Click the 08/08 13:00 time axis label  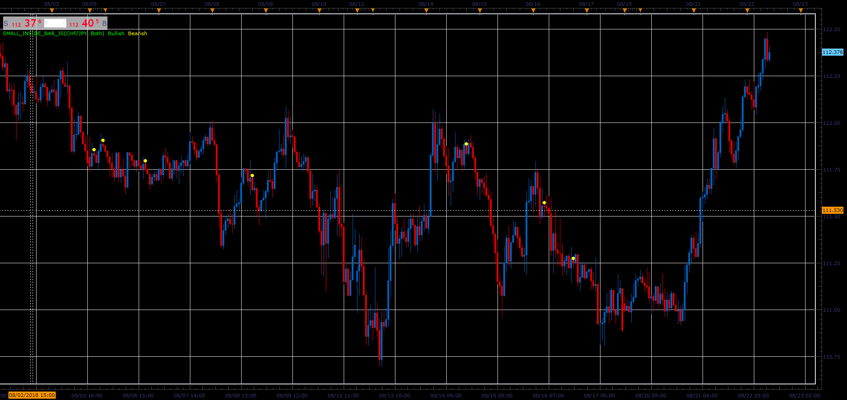[241, 396]
